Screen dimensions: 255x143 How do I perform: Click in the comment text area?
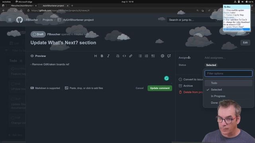(x=101, y=71)
